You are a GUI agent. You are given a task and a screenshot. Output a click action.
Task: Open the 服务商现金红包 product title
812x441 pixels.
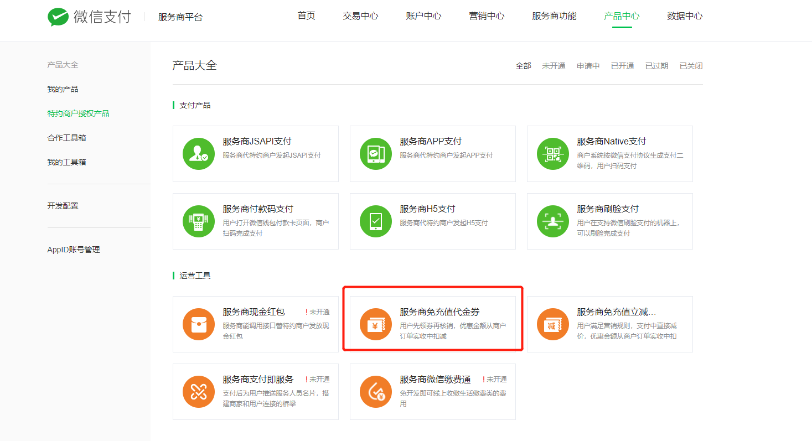[x=254, y=312]
